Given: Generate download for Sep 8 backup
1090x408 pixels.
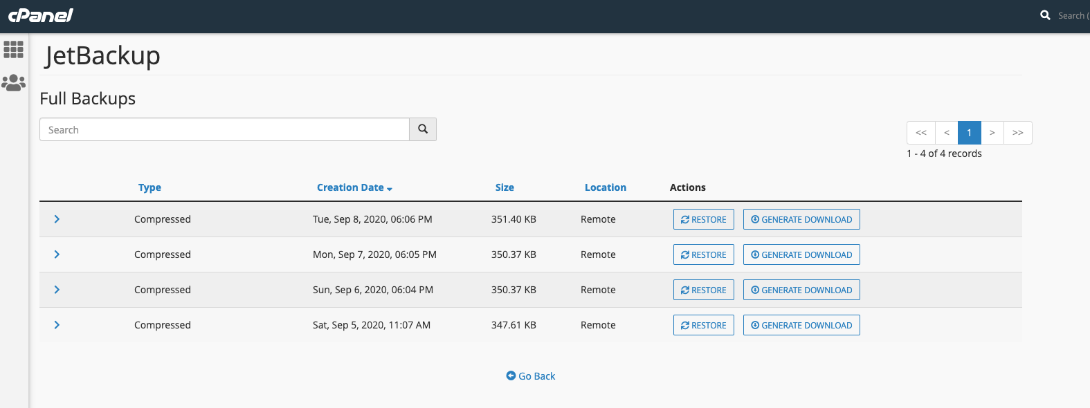Looking at the screenshot, I should coord(801,219).
